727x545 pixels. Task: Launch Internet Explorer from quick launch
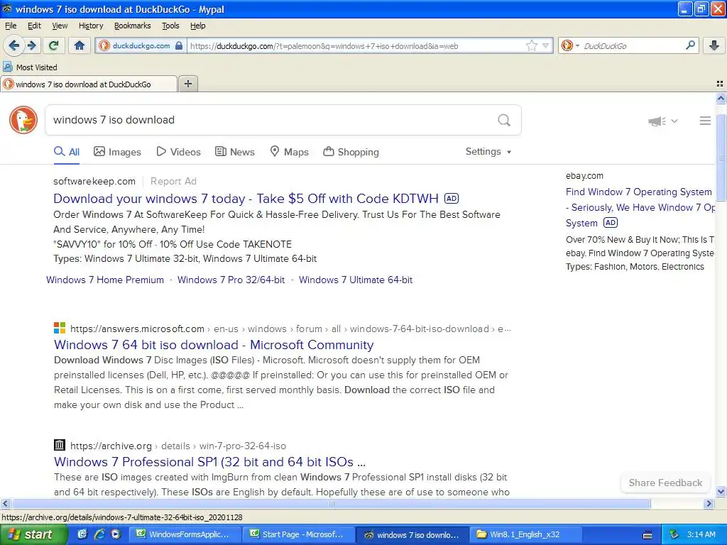tap(99, 534)
